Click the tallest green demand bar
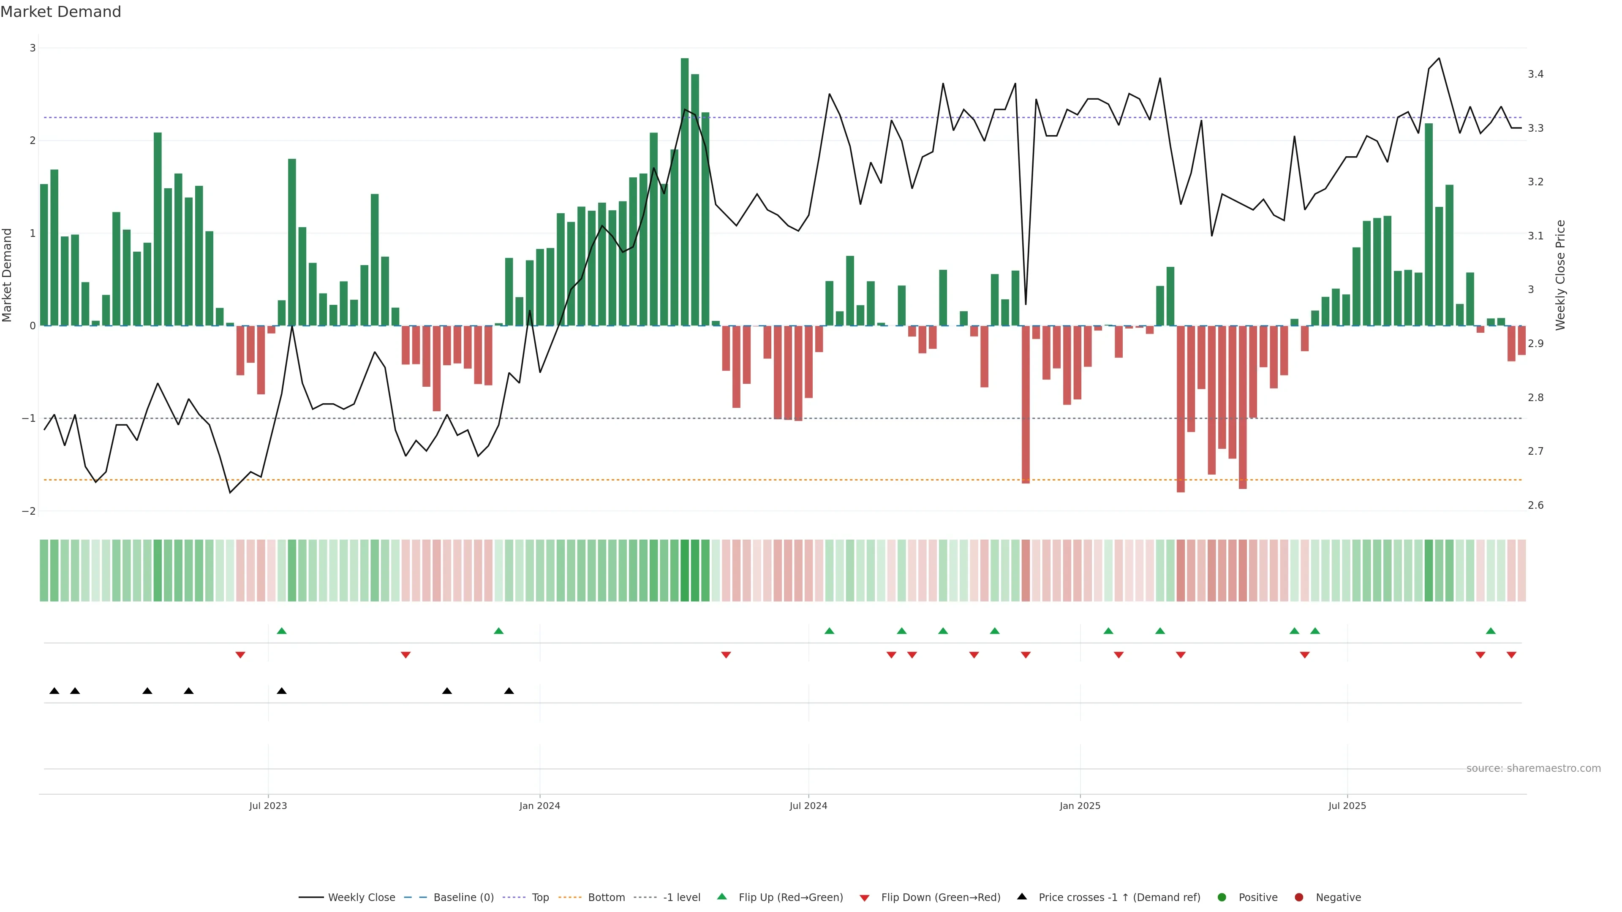 [684, 189]
